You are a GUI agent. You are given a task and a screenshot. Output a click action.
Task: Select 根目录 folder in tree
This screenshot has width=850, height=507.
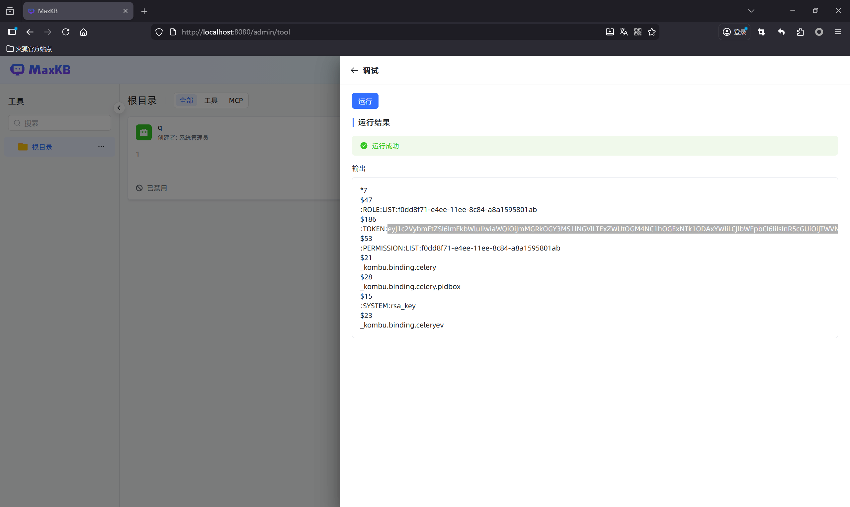tap(42, 147)
